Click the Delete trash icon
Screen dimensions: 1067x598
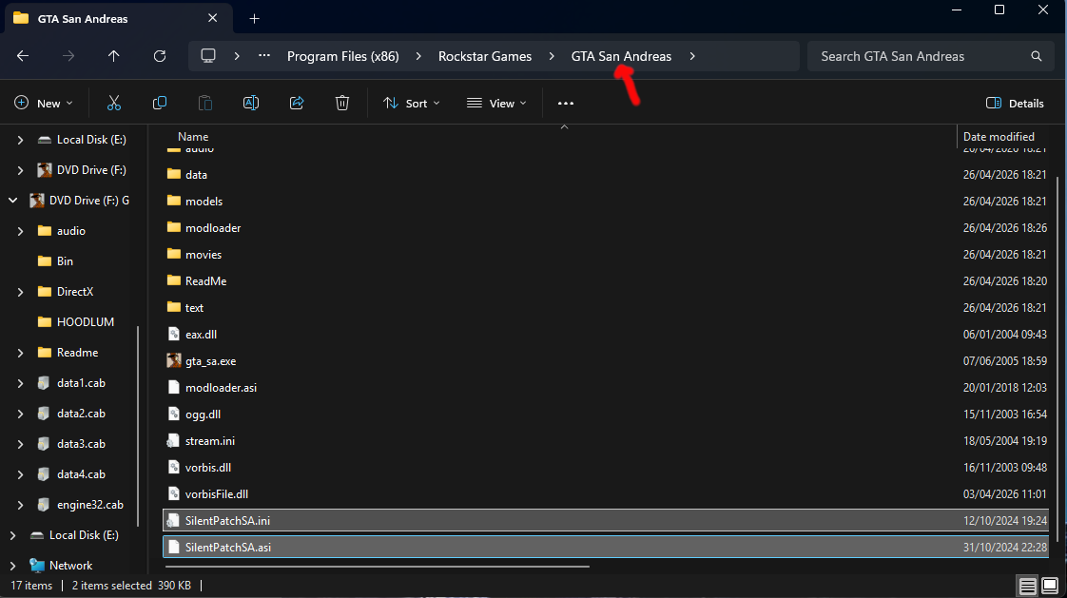pos(342,103)
